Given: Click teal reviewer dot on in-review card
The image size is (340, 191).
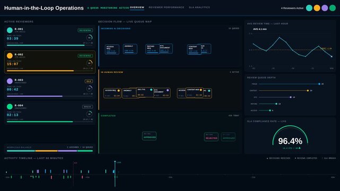Looking at the screenshot, I should coord(151,90).
